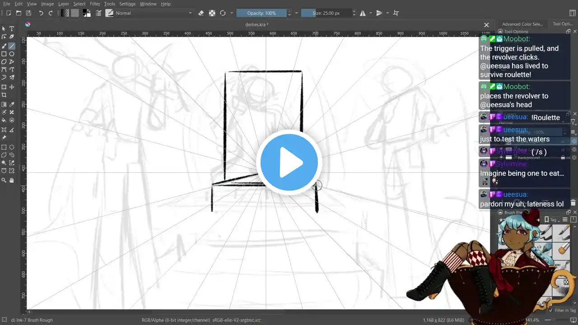Expand the vertical mirror options arrow
578x325 pixels.
click(x=387, y=13)
